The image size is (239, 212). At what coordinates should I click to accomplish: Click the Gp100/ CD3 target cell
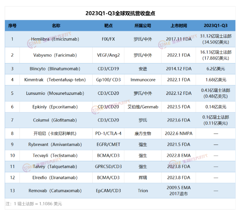click(x=108, y=80)
